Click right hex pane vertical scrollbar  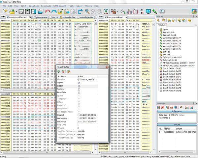[x=154, y=86]
